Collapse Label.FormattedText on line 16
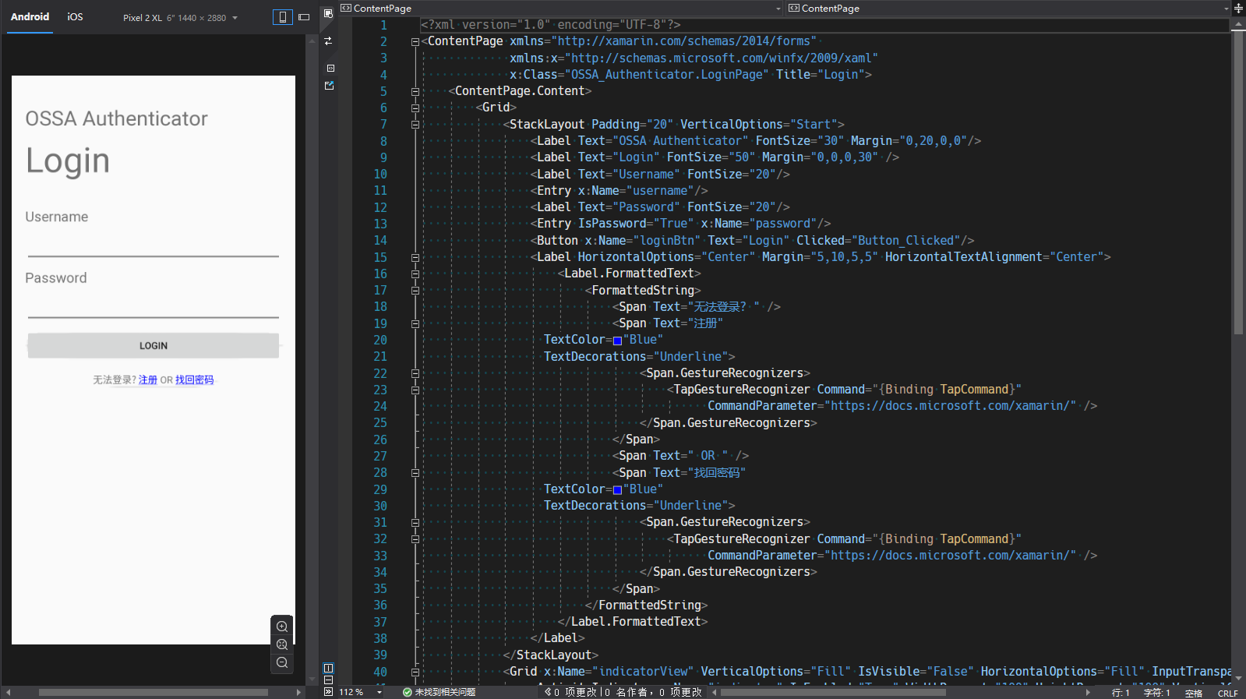Viewport: 1246px width, 699px height. tap(415, 274)
